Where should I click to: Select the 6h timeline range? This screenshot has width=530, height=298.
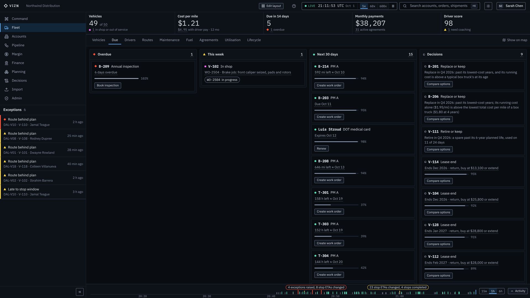point(500,291)
